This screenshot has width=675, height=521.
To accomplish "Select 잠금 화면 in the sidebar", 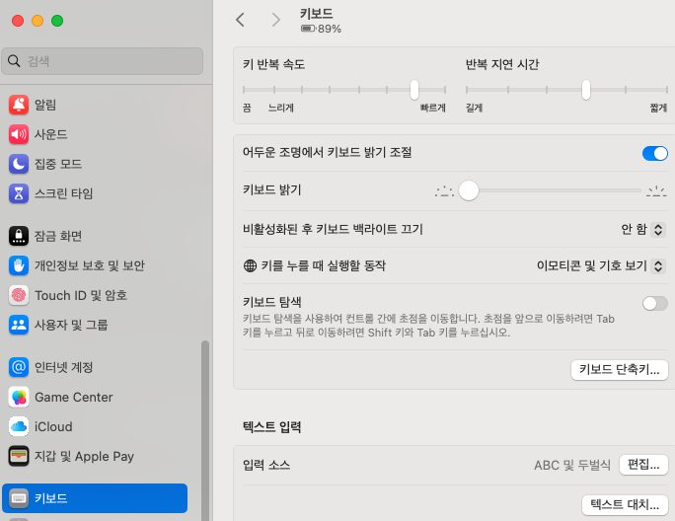I will point(58,236).
